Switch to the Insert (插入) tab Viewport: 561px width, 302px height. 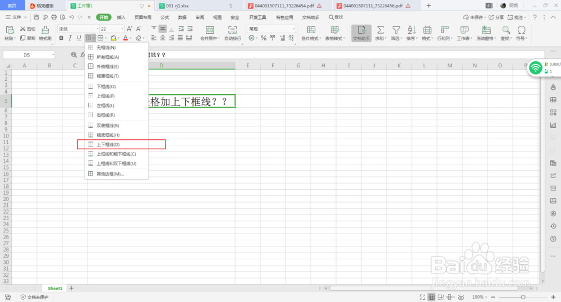[121, 17]
